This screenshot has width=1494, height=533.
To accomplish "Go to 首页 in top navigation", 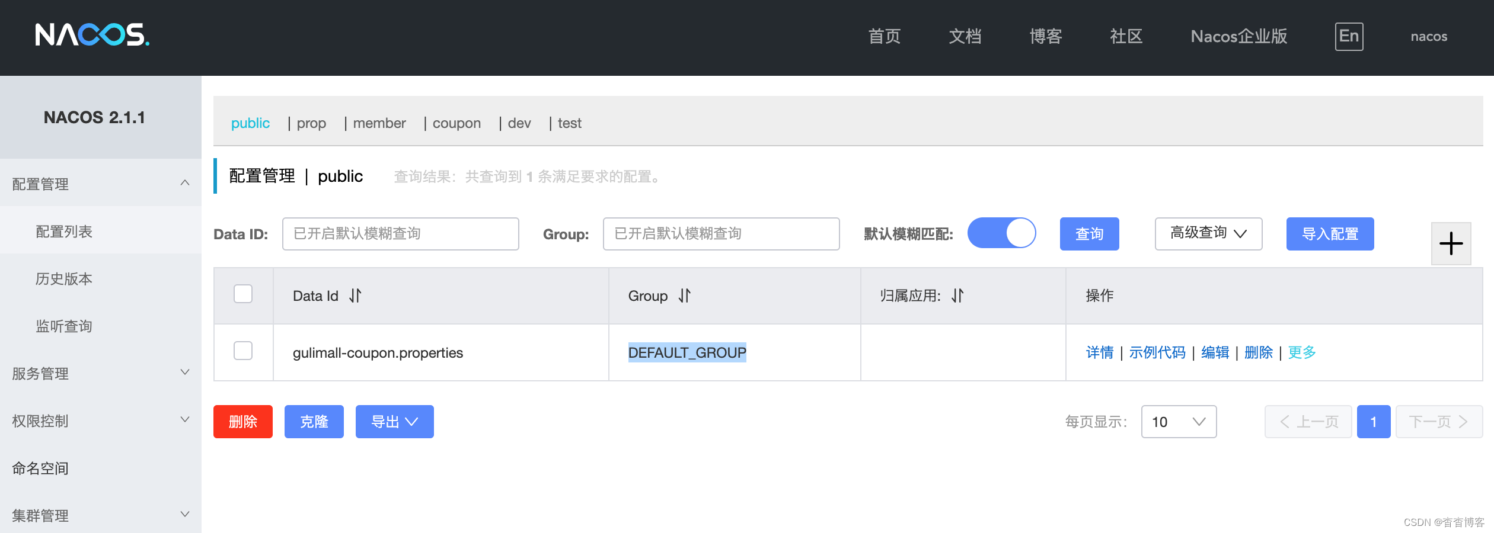I will point(885,36).
